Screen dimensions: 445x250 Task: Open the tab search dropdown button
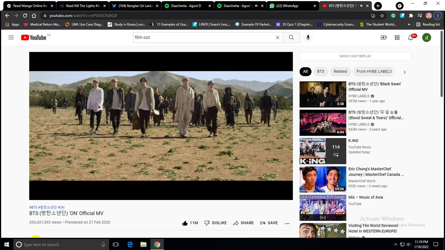pyautogui.click(x=399, y=6)
